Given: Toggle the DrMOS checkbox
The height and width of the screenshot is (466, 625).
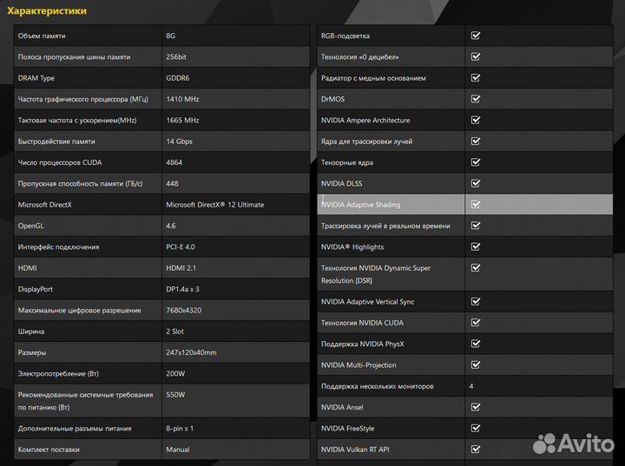Looking at the screenshot, I should click(x=475, y=99).
